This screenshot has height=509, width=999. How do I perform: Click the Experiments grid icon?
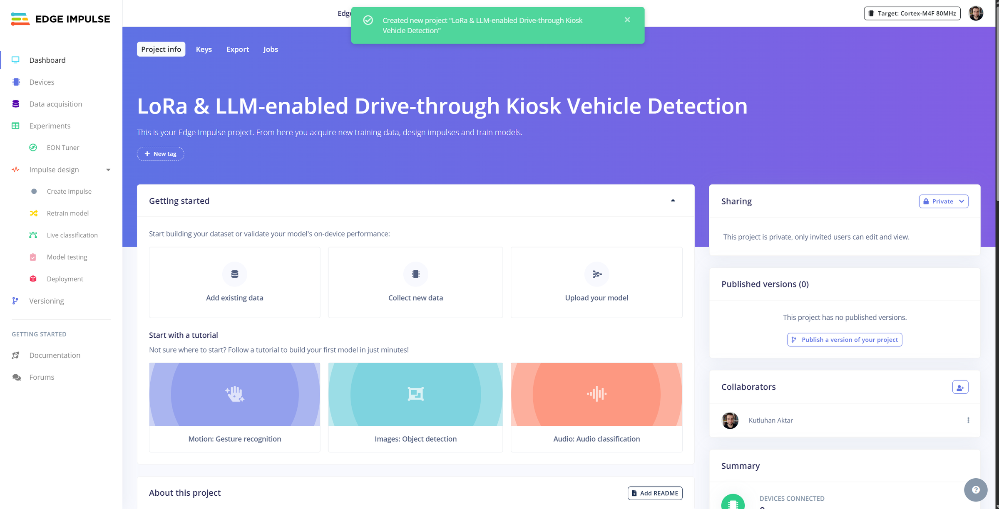click(x=15, y=126)
